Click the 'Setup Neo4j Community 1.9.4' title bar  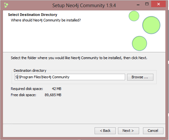[x=84, y=6]
